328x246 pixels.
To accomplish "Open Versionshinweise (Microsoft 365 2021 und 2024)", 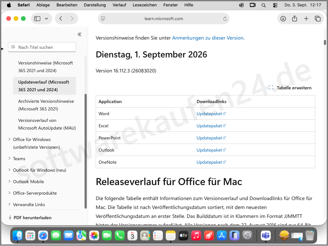I will (x=45, y=67).
